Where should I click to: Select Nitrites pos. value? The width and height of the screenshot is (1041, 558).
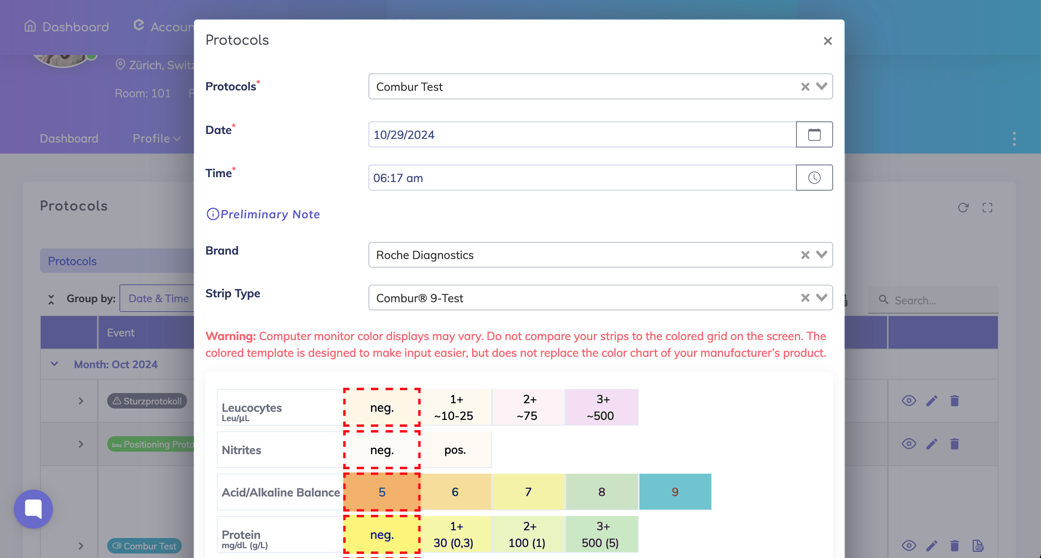coord(455,450)
